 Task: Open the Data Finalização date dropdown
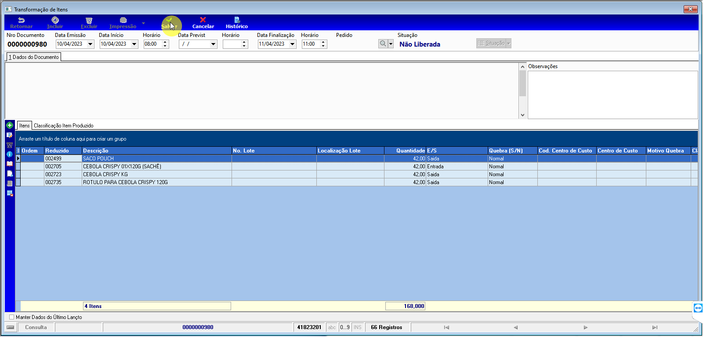point(292,44)
